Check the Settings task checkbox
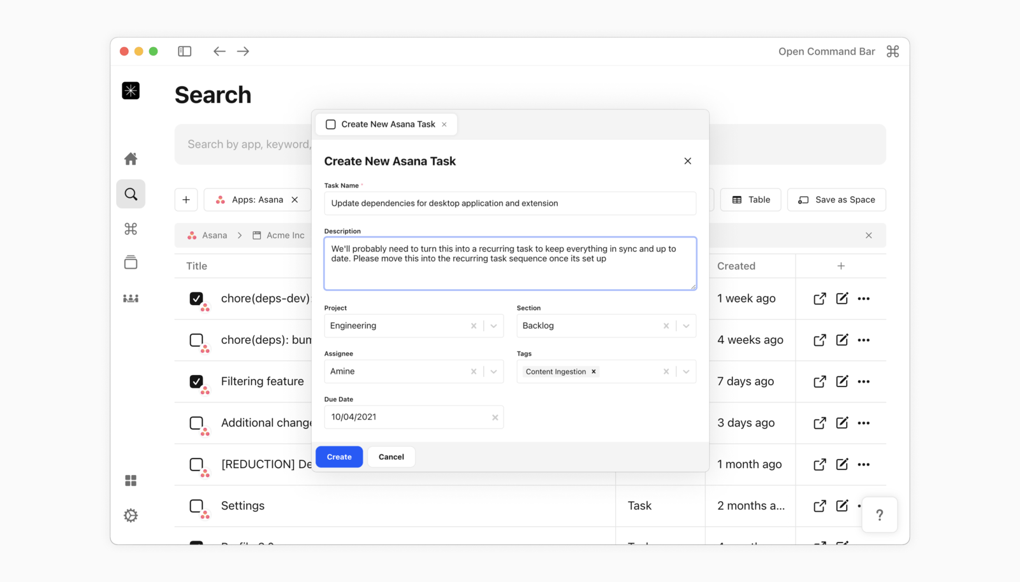Screen dimensions: 1020x582 tap(196, 506)
